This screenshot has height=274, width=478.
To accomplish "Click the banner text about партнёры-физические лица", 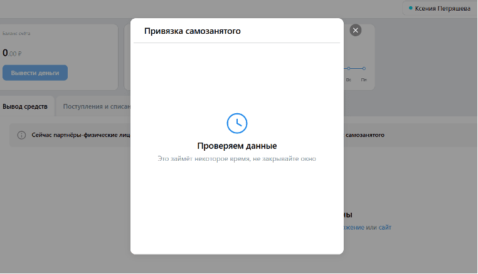I will click(81, 135).
